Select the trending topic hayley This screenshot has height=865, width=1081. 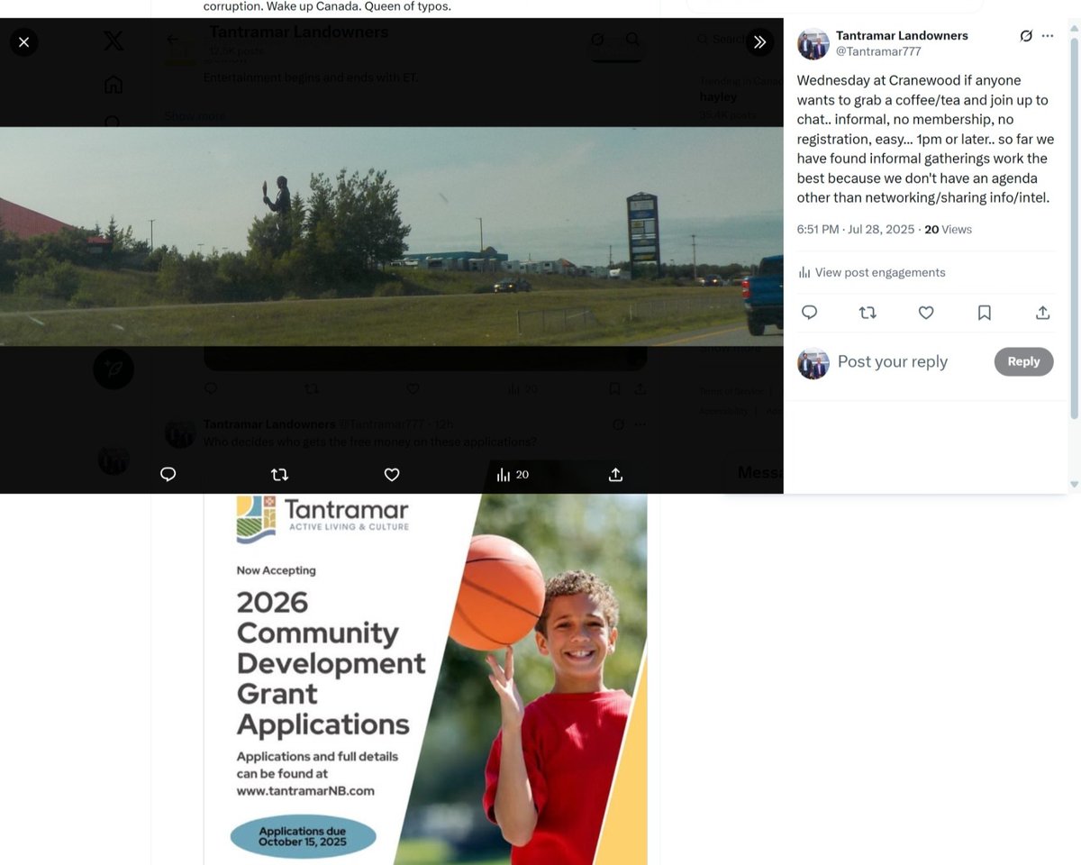coord(718,96)
